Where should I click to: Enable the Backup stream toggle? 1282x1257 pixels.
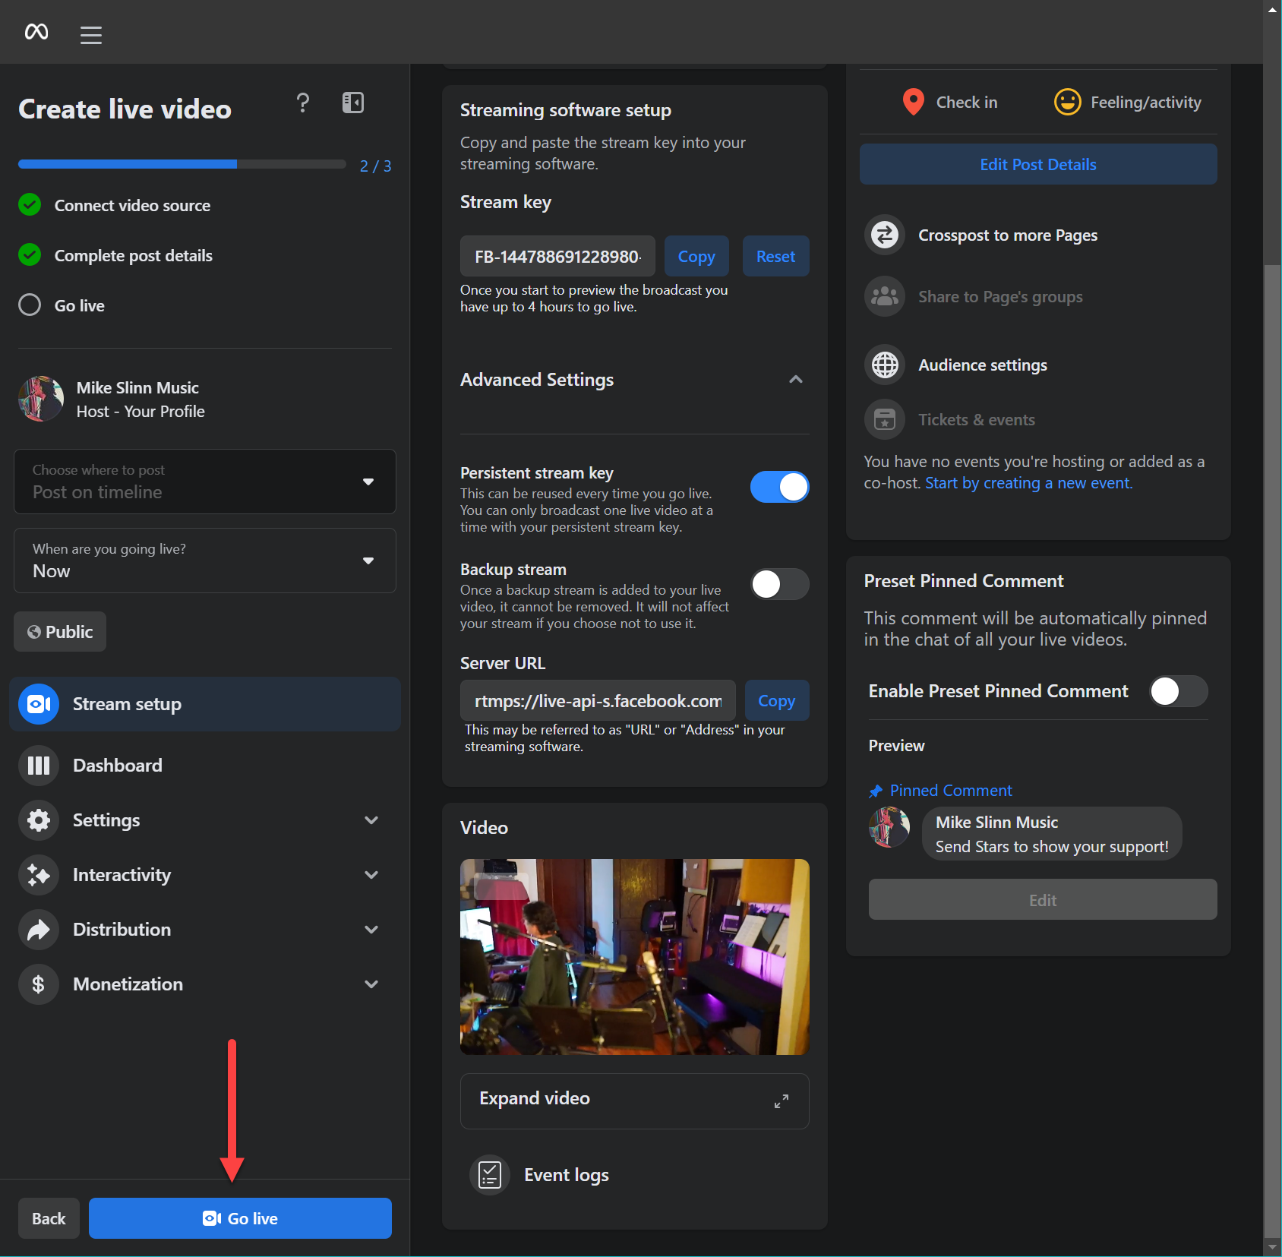pos(779,584)
